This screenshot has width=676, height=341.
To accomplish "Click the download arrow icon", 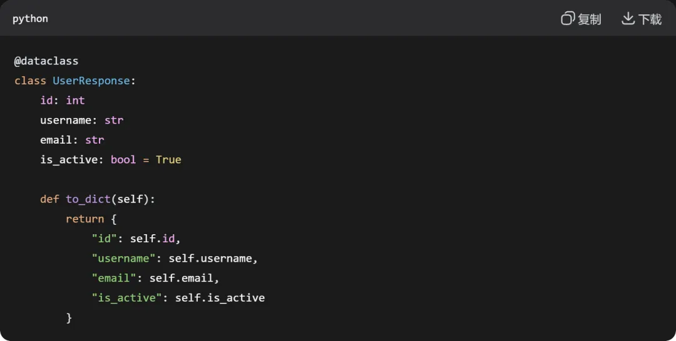I will [628, 19].
